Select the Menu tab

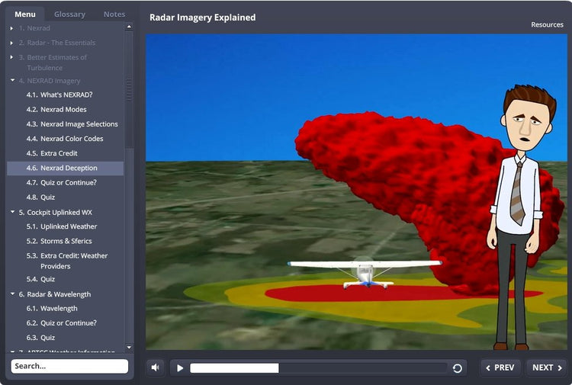click(x=25, y=14)
